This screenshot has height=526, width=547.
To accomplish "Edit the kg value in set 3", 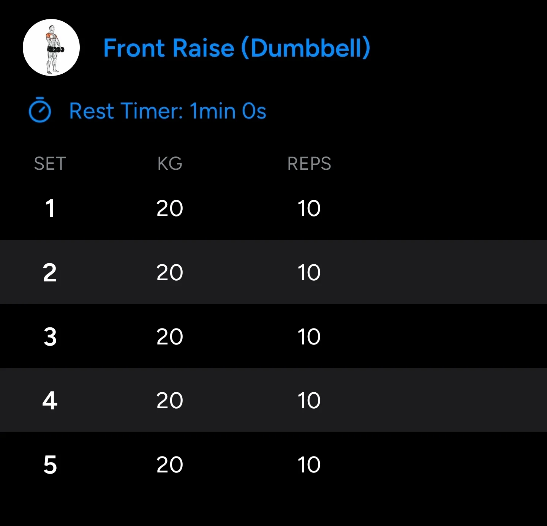I will 170,337.
